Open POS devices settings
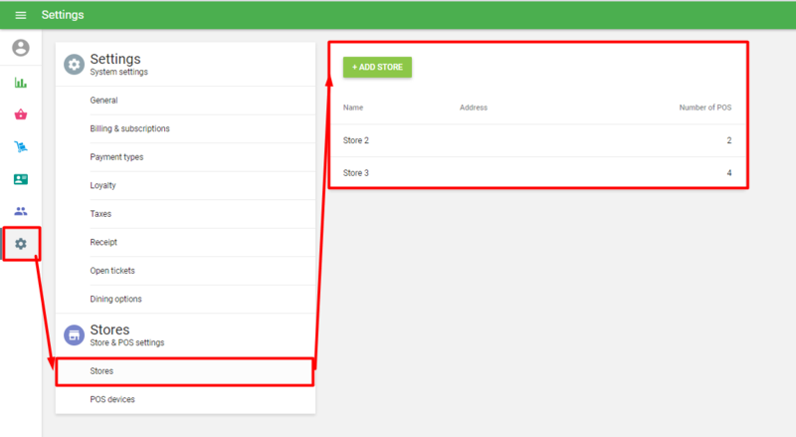The height and width of the screenshot is (437, 796). click(112, 399)
